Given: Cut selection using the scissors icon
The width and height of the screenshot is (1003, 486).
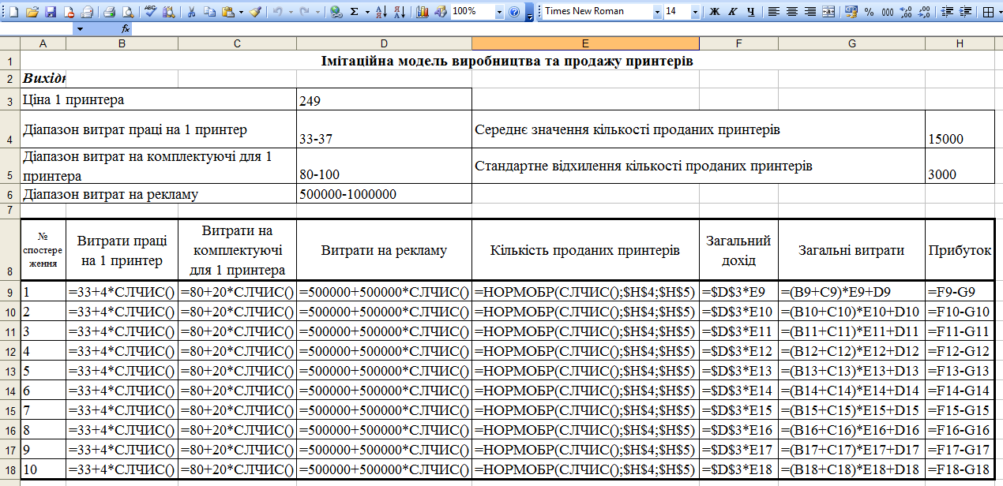Looking at the screenshot, I should pos(190,12).
